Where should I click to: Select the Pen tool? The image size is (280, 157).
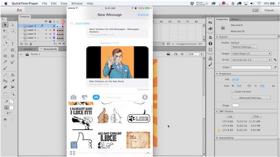click(5, 44)
